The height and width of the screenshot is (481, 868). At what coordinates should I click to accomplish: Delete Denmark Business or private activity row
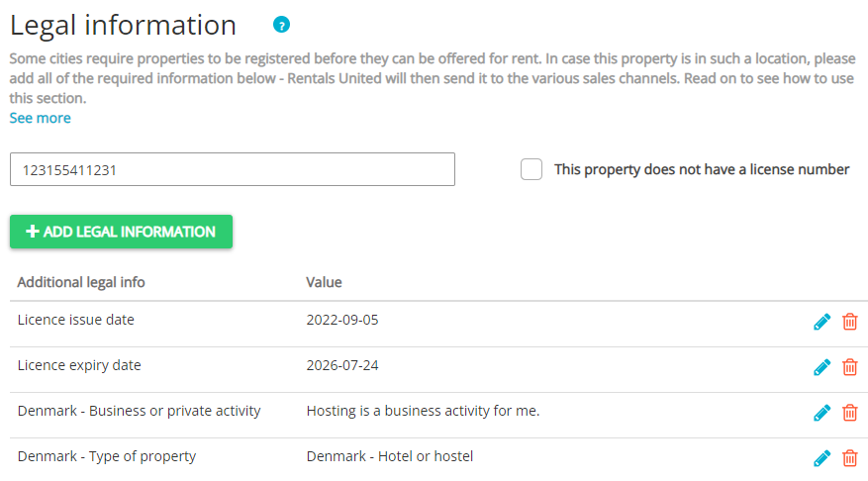click(x=849, y=413)
